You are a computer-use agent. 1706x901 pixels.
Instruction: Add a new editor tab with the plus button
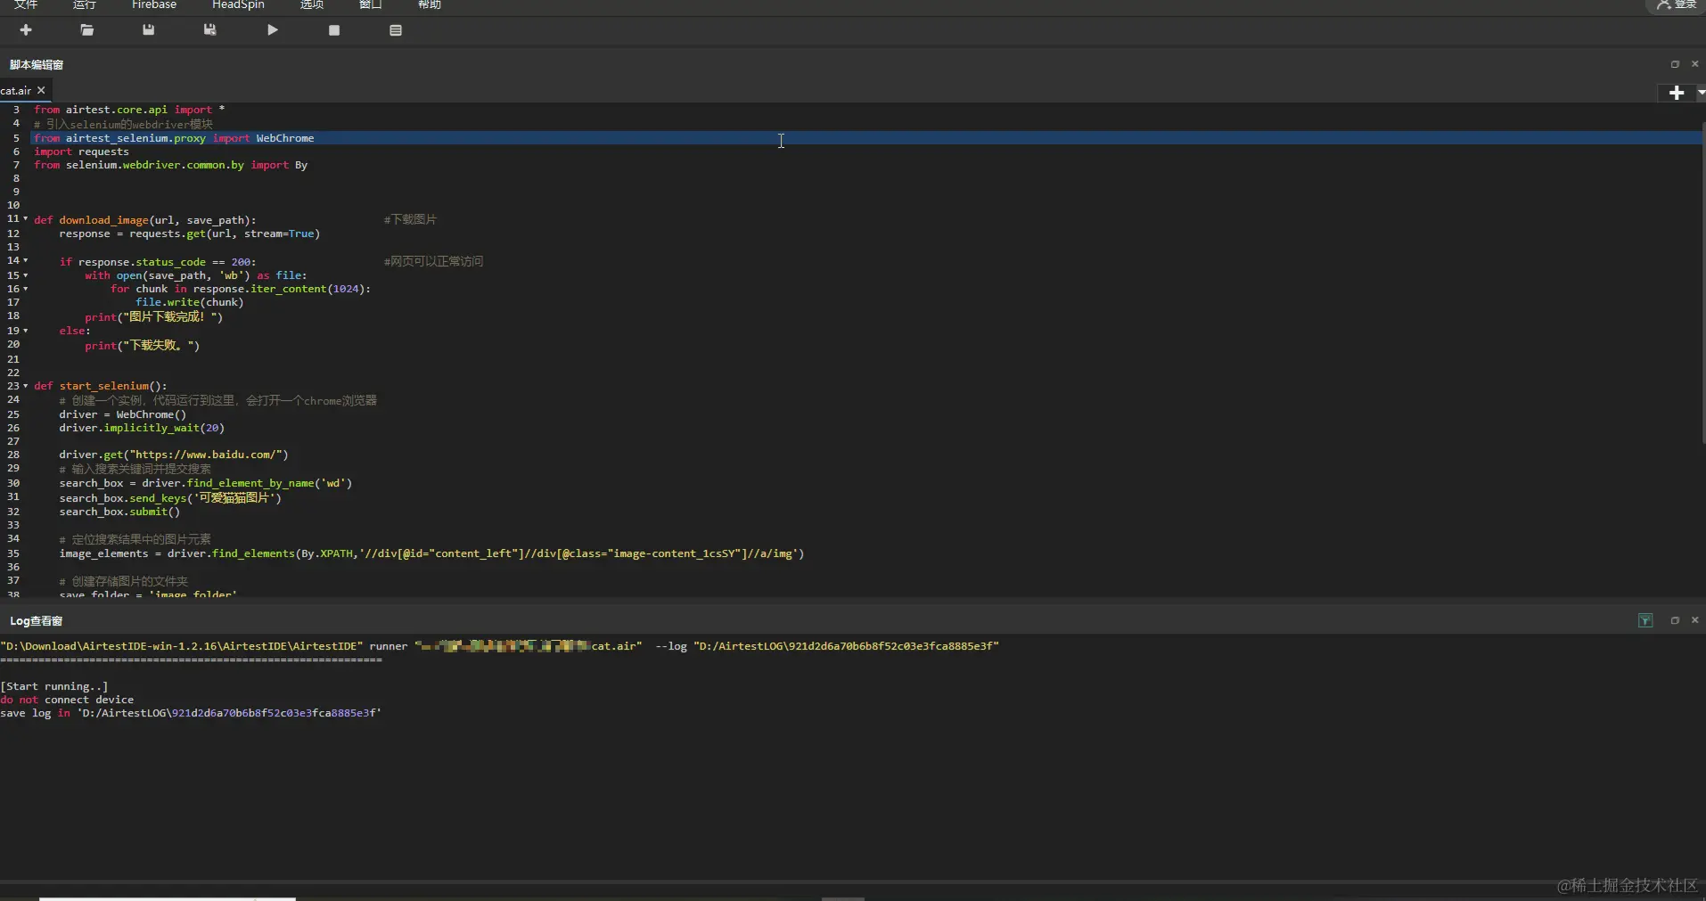pos(1677,93)
